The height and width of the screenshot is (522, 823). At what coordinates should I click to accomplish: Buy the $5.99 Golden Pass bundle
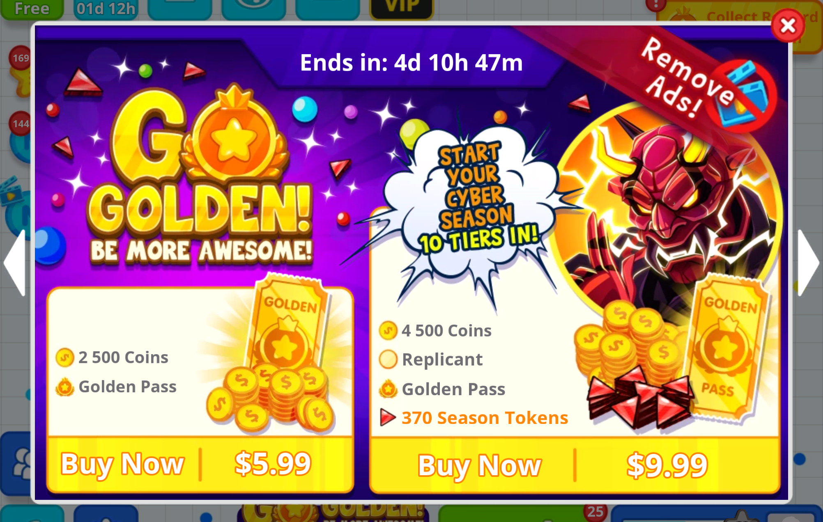200,464
